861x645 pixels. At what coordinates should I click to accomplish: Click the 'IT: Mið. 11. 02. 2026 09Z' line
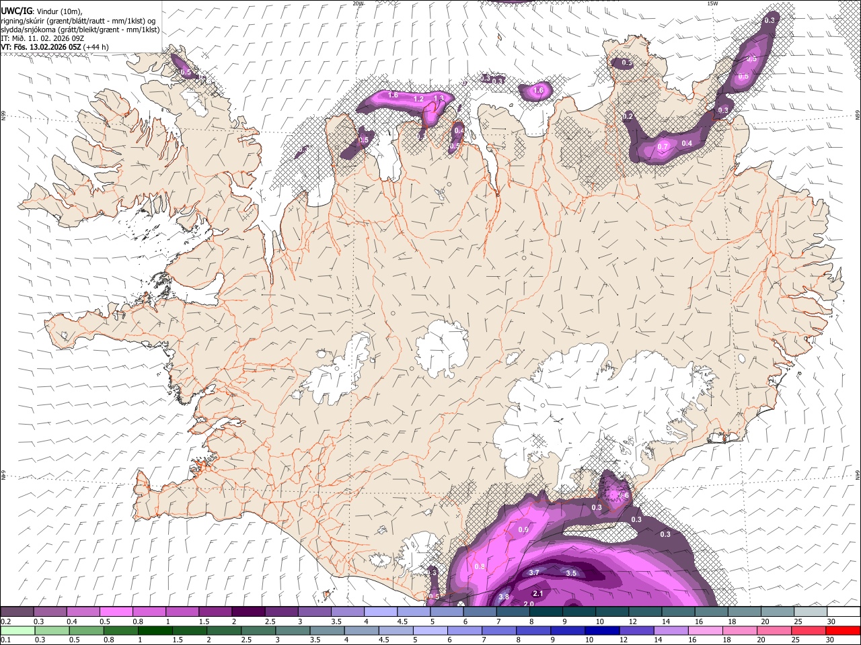coord(42,38)
